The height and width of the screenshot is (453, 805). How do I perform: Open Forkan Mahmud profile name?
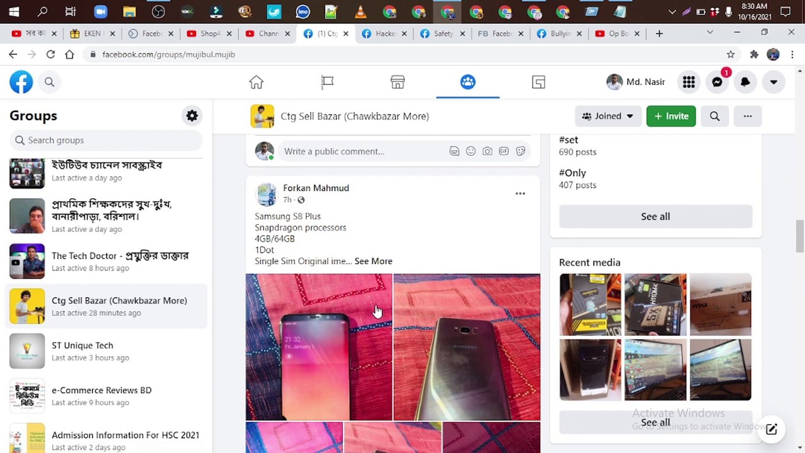[316, 187]
